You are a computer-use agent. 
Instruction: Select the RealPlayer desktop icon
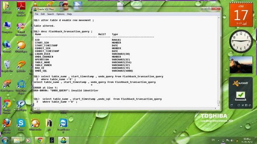21,106
